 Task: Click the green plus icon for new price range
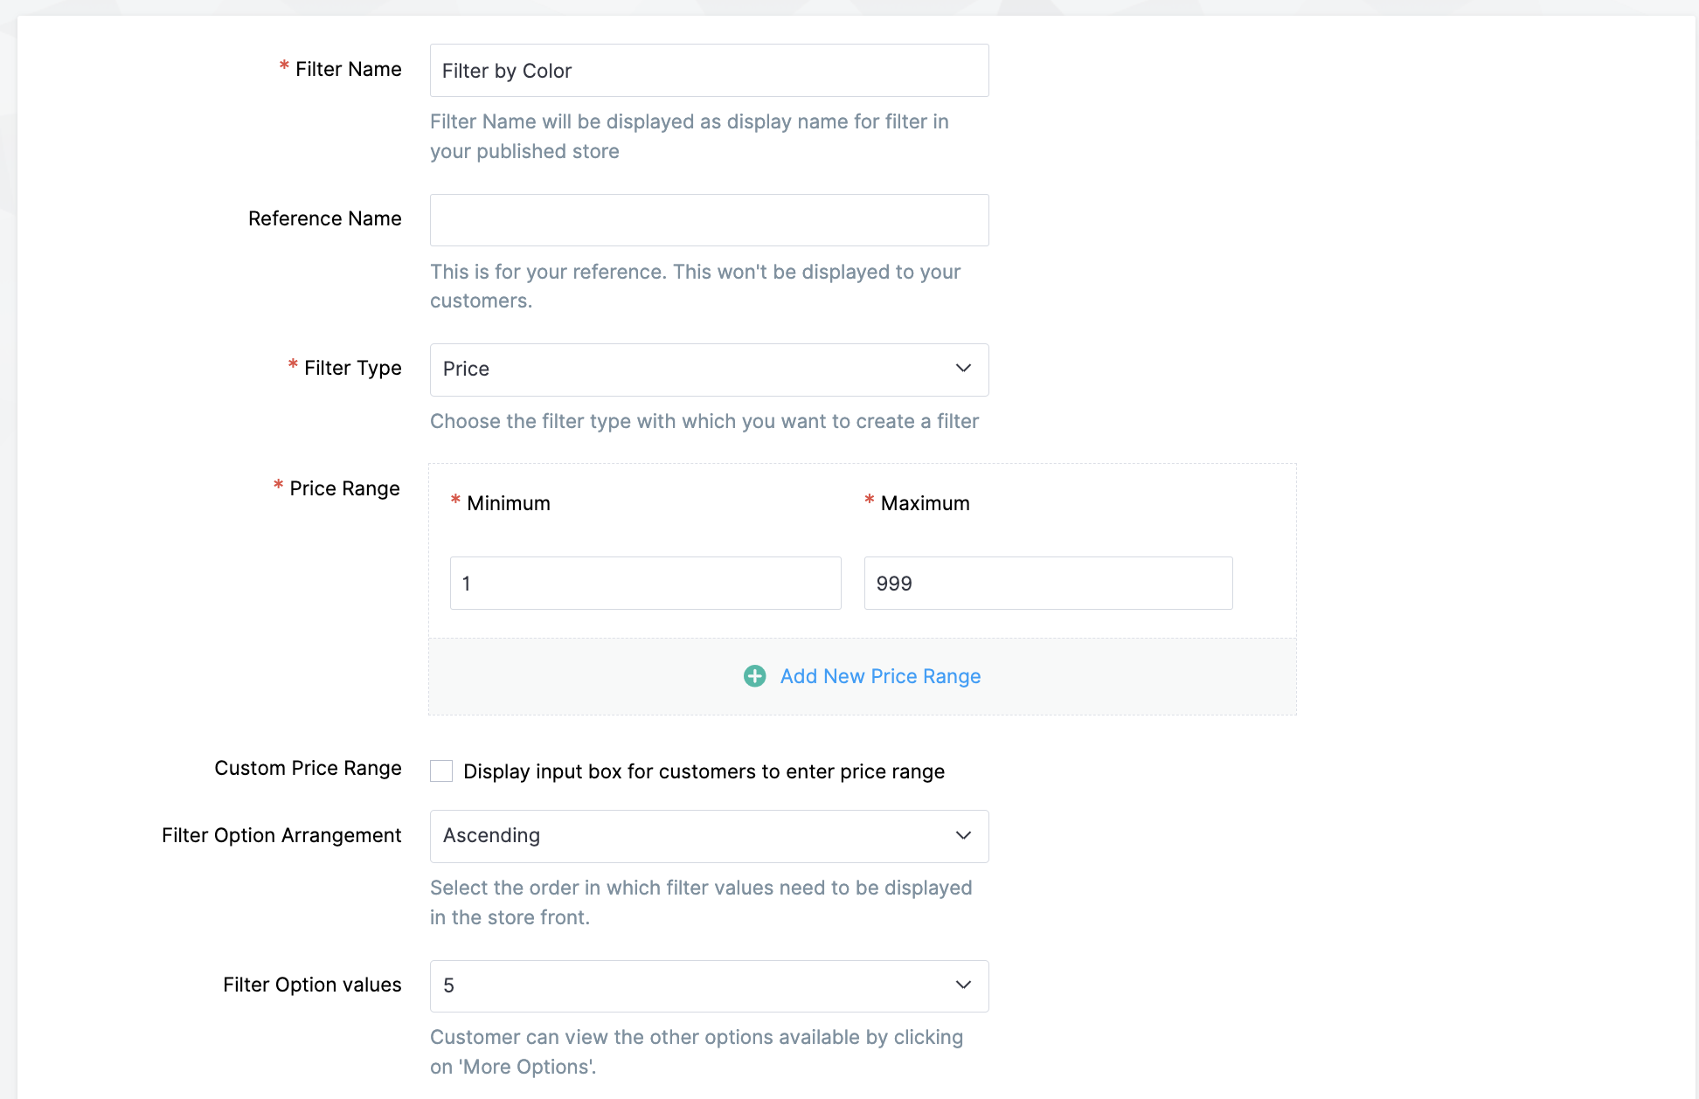point(754,676)
